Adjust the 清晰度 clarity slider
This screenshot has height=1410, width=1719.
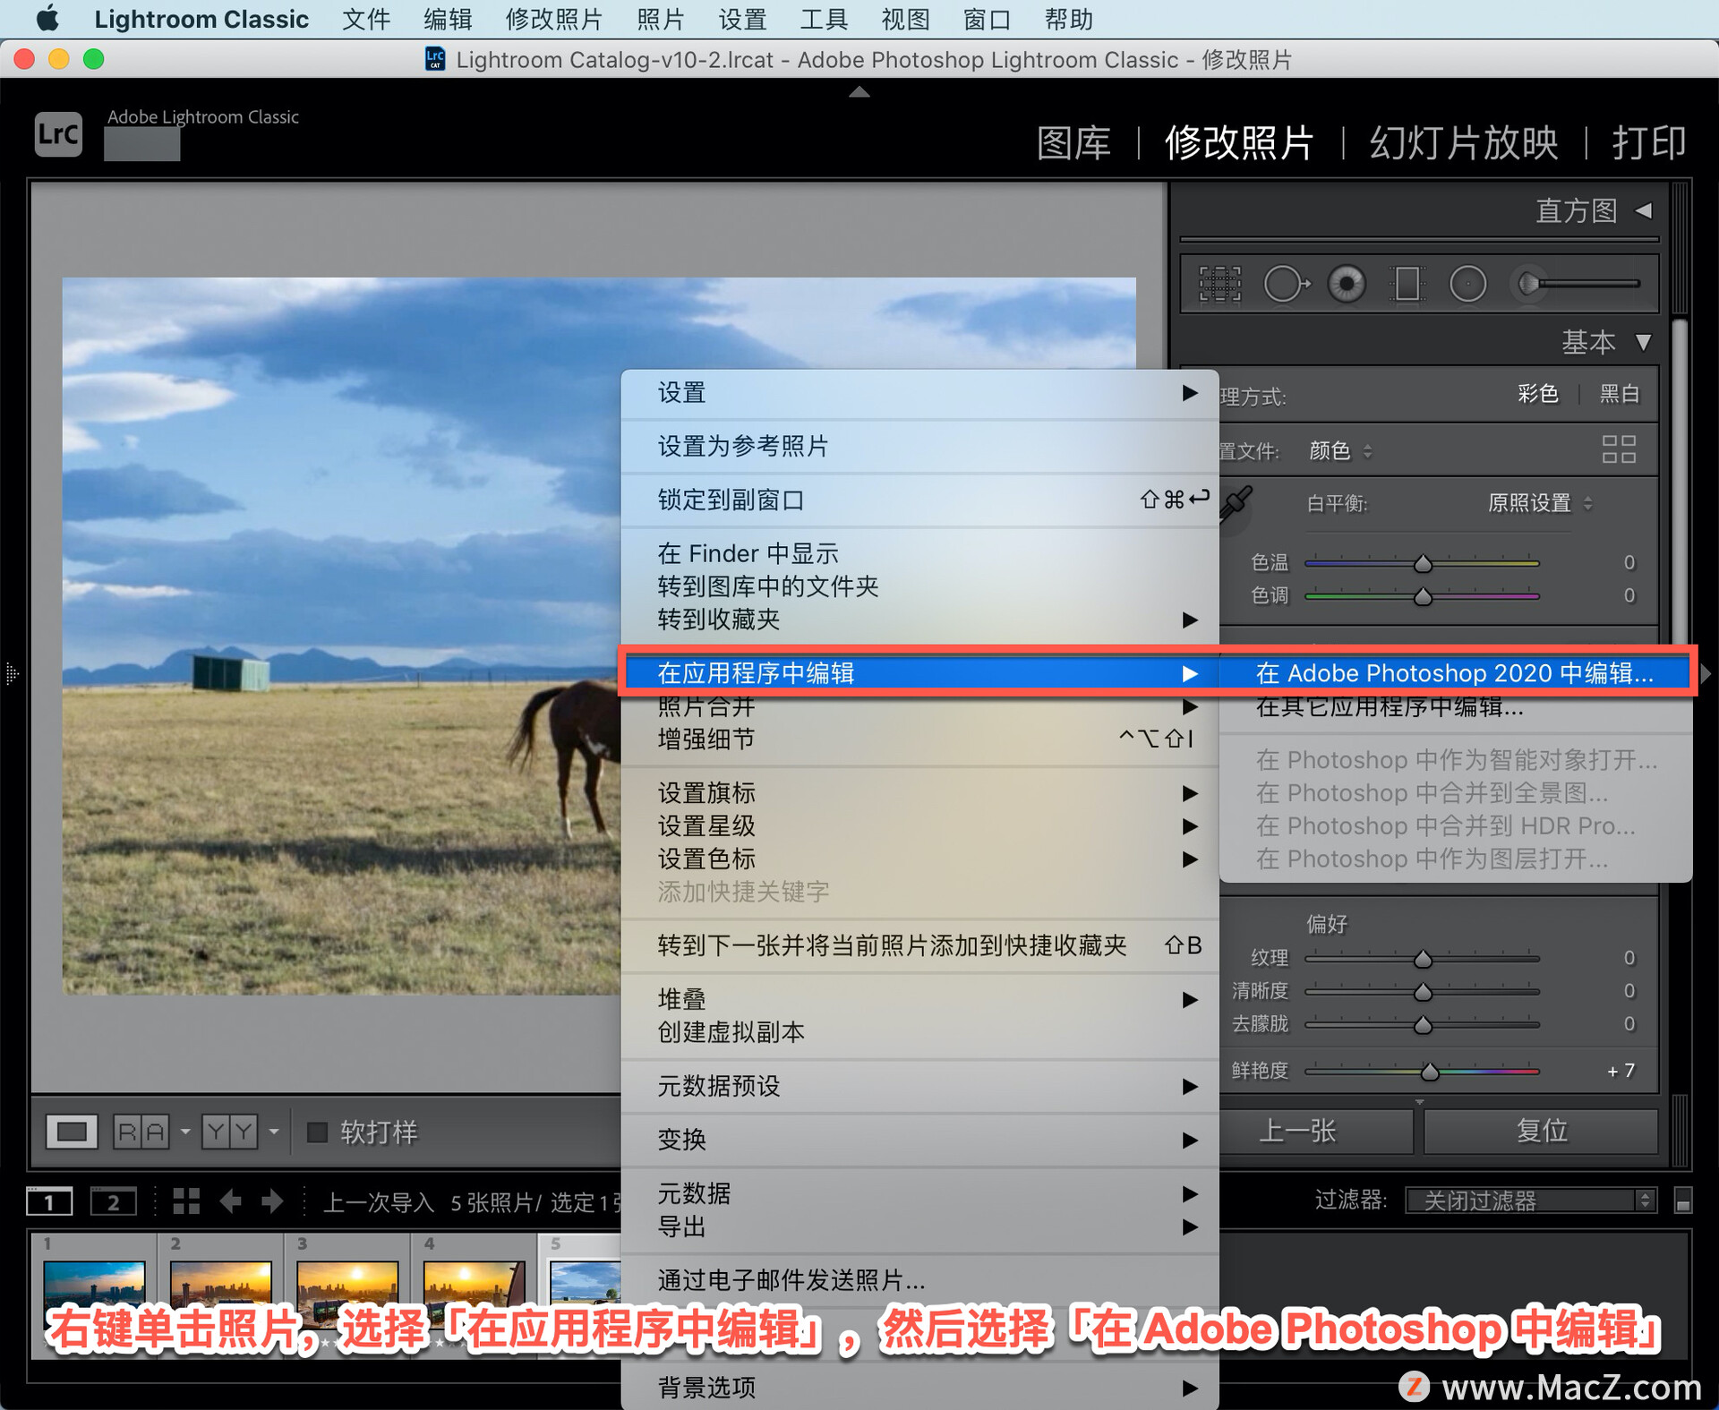1423,992
